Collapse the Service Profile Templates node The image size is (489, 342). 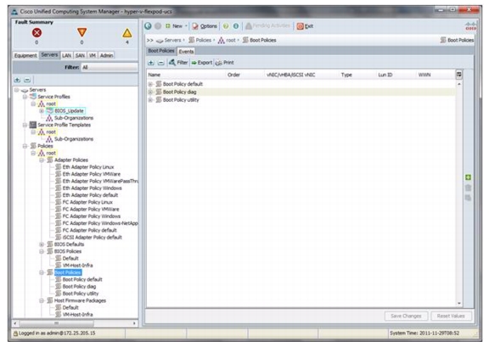[x=25, y=125]
